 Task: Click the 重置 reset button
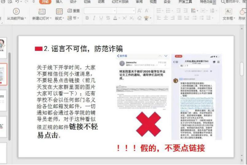[x=74, y=11]
